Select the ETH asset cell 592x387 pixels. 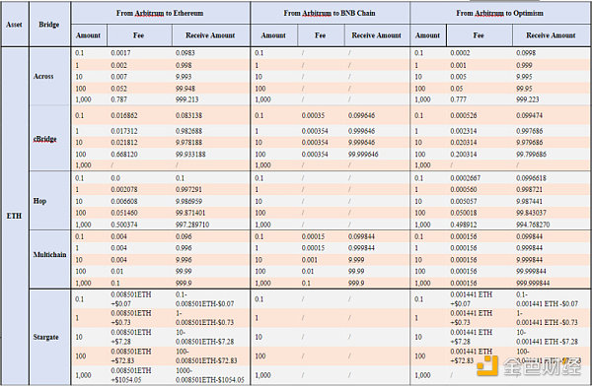point(14,216)
